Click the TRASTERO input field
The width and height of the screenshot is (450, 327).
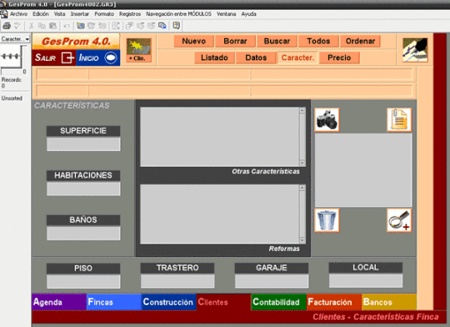click(x=177, y=281)
